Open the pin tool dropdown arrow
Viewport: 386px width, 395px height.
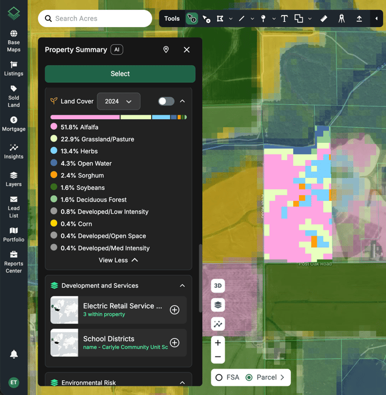[274, 18]
